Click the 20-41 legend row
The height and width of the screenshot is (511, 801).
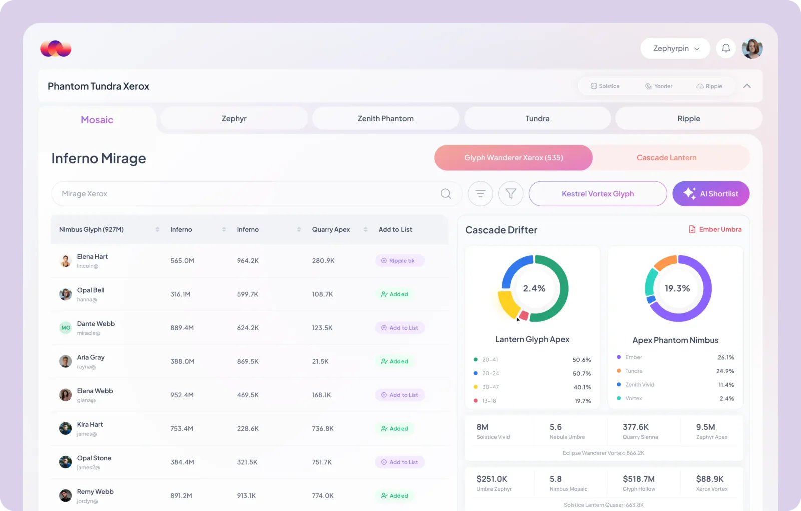(532, 360)
